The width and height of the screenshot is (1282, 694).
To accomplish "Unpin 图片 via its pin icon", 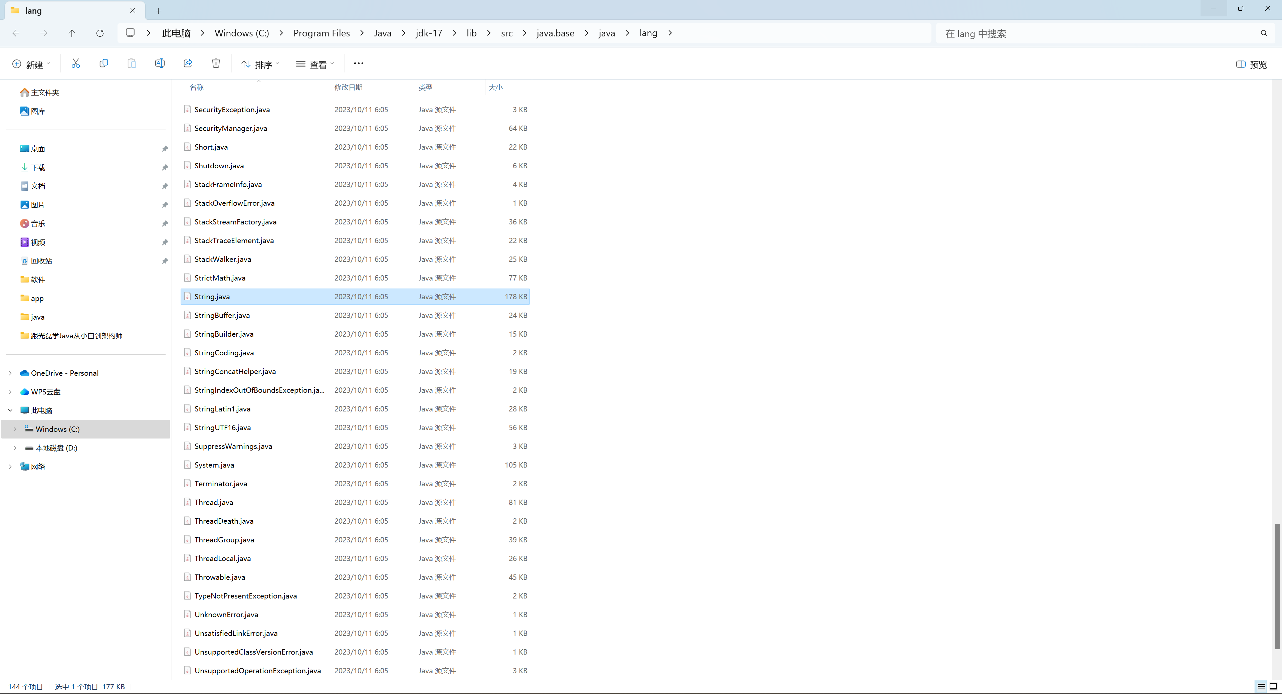I will (165, 205).
